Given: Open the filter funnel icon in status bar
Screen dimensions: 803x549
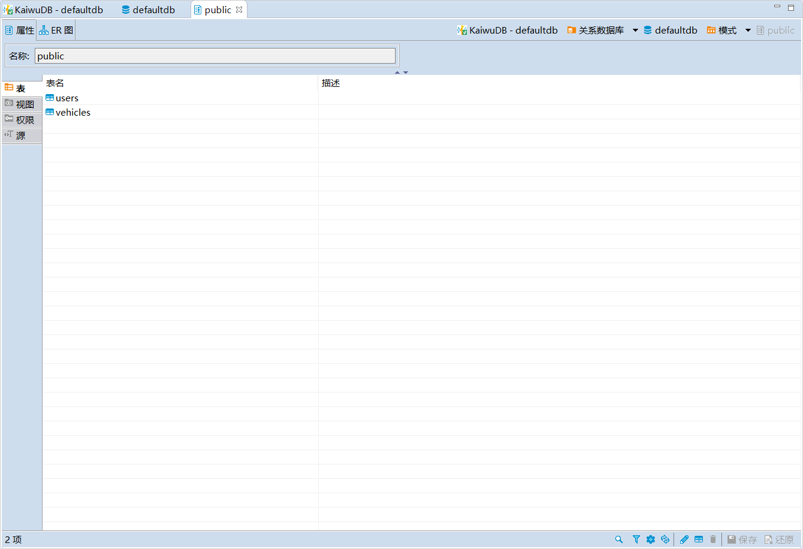Looking at the screenshot, I should click(x=636, y=539).
